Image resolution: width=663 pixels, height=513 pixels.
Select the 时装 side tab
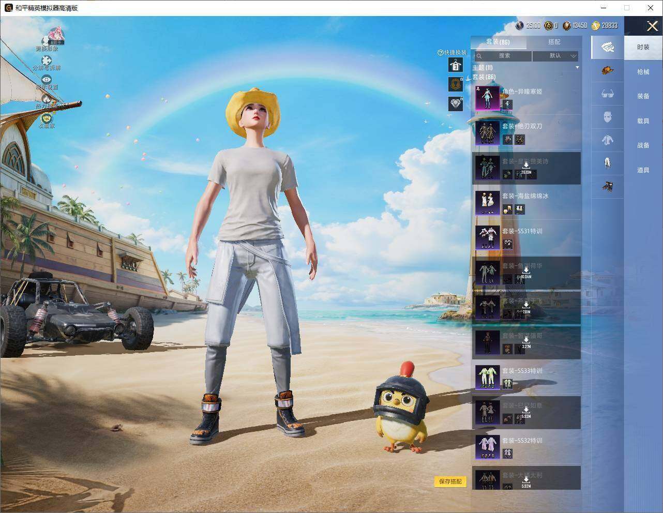click(643, 47)
